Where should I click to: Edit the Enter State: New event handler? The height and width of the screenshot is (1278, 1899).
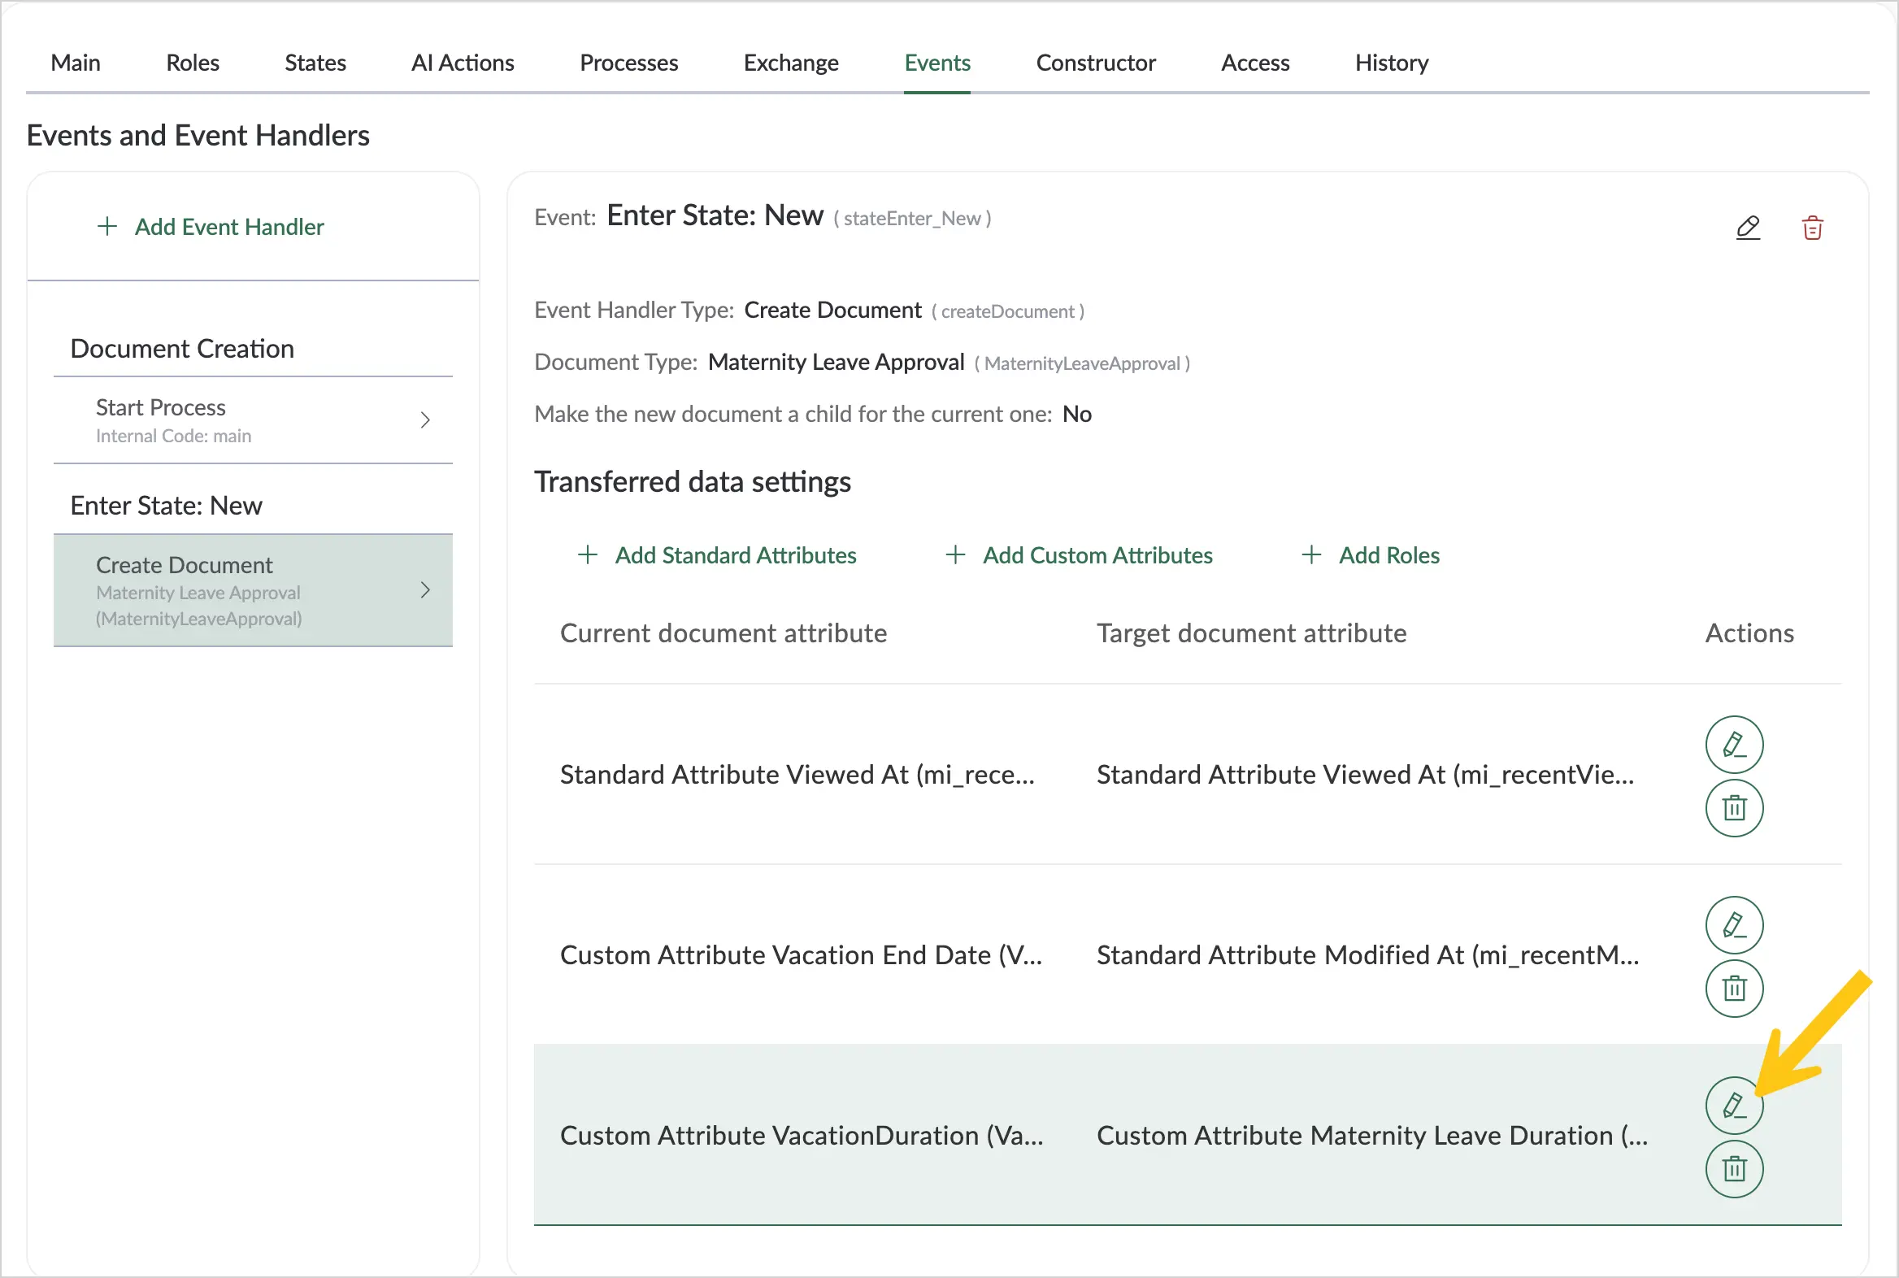pos(1748,228)
